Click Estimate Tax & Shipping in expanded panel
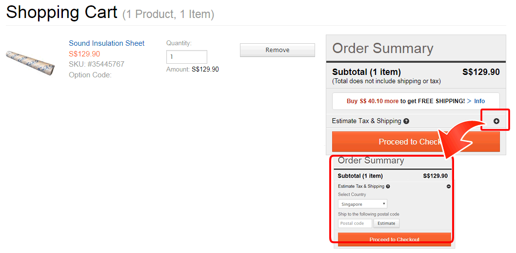The width and height of the screenshot is (516, 253). click(x=361, y=186)
